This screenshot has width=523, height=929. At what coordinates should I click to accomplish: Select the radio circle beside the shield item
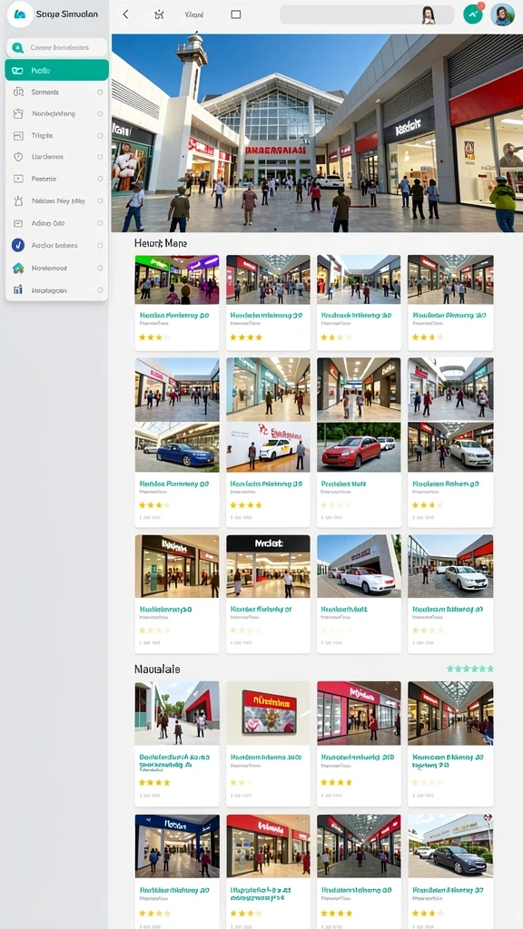click(x=100, y=157)
